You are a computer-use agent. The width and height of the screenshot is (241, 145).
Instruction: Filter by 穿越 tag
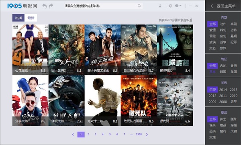234,125
